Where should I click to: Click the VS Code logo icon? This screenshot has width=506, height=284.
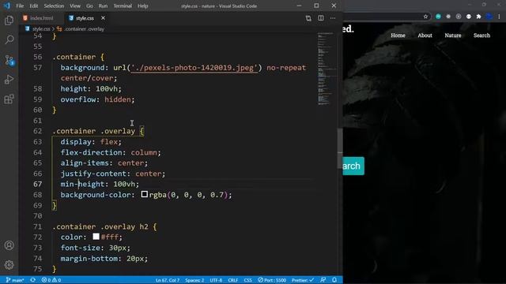pyautogui.click(x=7, y=6)
